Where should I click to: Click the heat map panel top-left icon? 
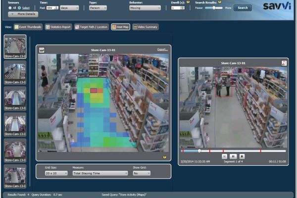42,49
